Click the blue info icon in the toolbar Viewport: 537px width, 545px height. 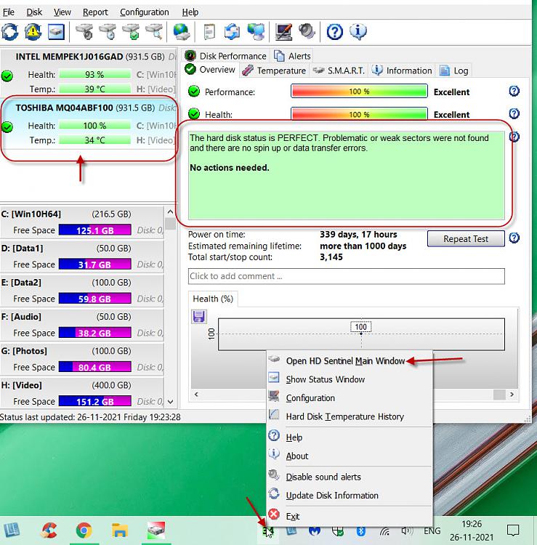[x=358, y=31]
